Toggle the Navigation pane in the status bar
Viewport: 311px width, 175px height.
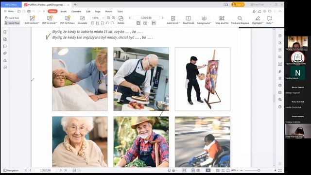coord(11,171)
